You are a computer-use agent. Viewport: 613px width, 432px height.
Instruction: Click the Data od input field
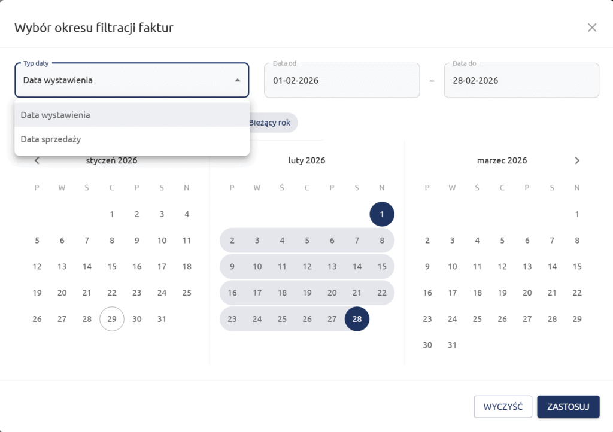point(342,80)
